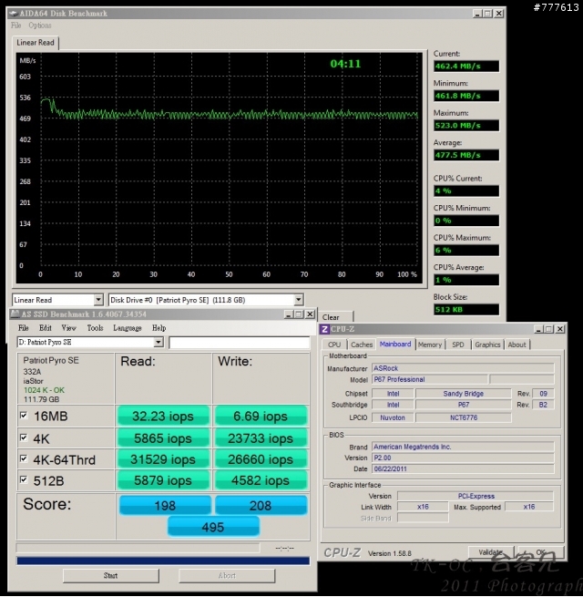
Task: Maximize the AS SSD Benchmark window
Action: tap(299, 314)
